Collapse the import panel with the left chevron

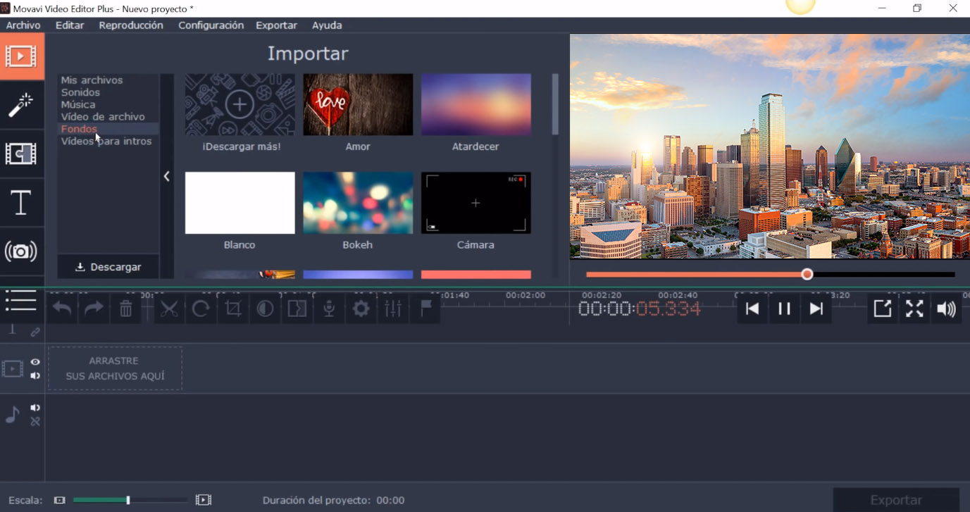(167, 176)
